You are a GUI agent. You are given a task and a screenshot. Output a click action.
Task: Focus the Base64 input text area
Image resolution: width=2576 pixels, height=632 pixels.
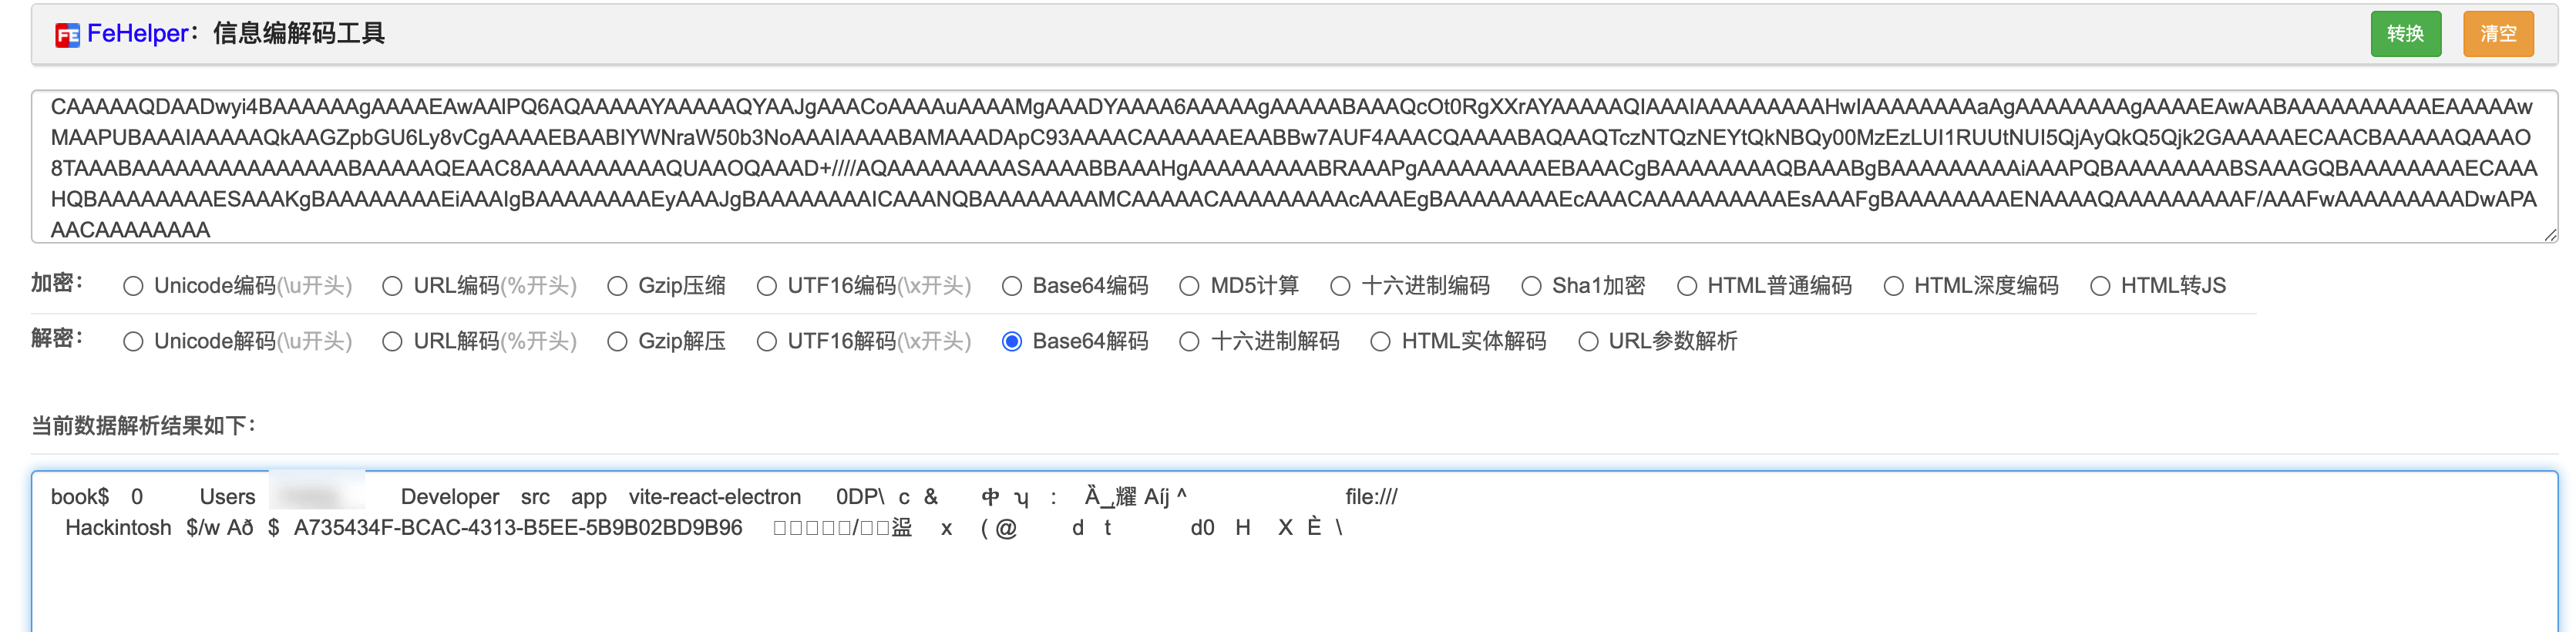(x=1294, y=167)
